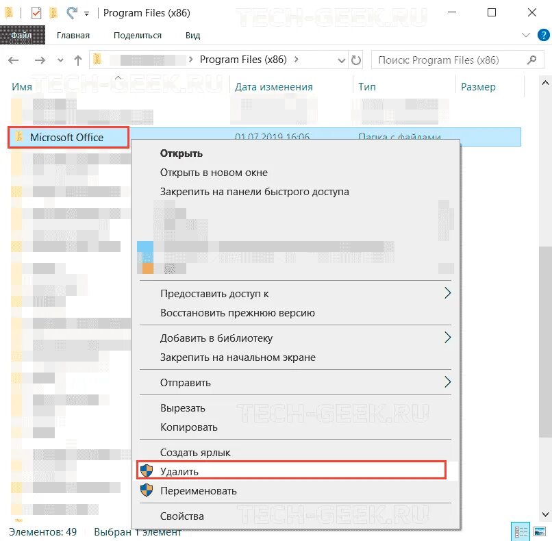Sort by the Тип column header
This screenshot has height=541, width=552.
coord(367,87)
